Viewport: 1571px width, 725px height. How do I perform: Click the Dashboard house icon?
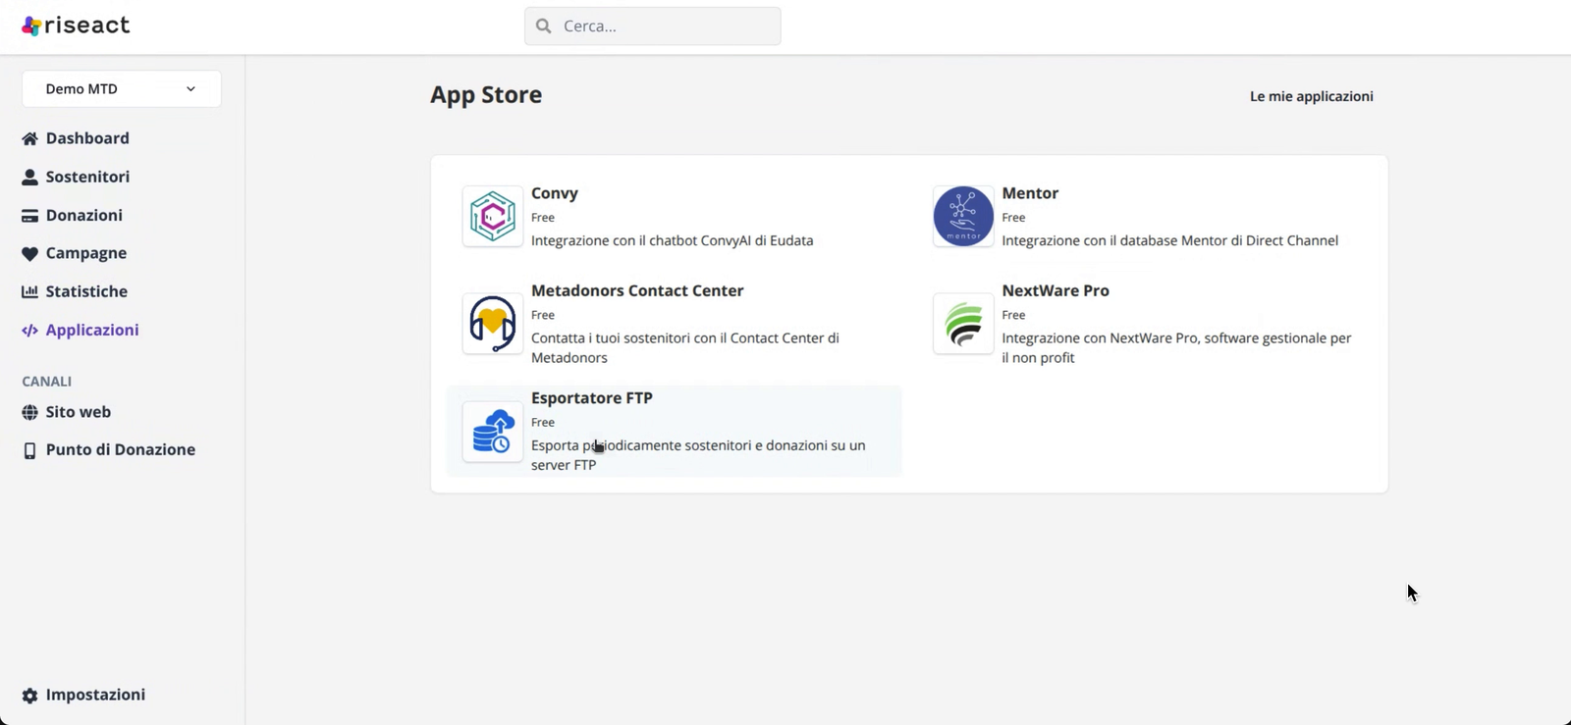29,138
